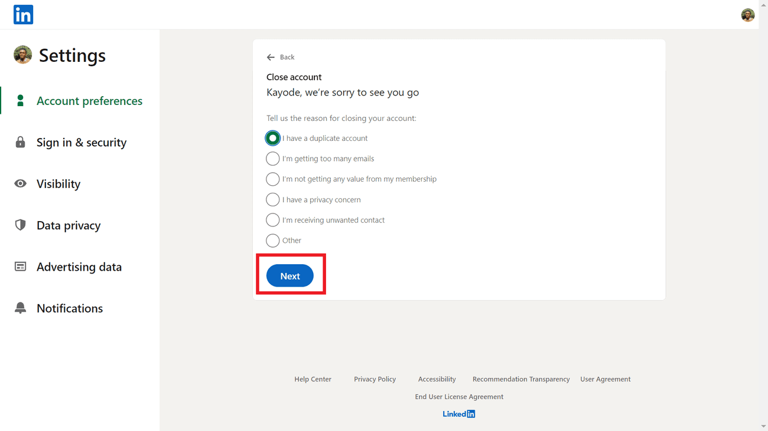This screenshot has height=431, width=768.
Task: Select "I have a duplicate account" radio
Action: 272,138
